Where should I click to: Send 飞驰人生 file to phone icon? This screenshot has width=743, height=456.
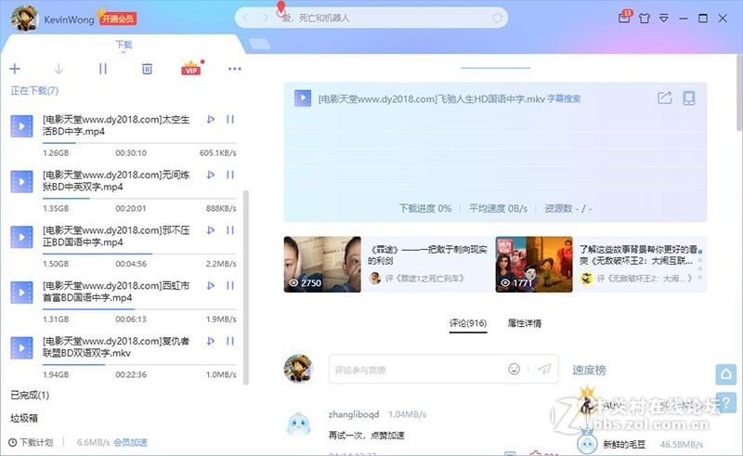click(688, 98)
